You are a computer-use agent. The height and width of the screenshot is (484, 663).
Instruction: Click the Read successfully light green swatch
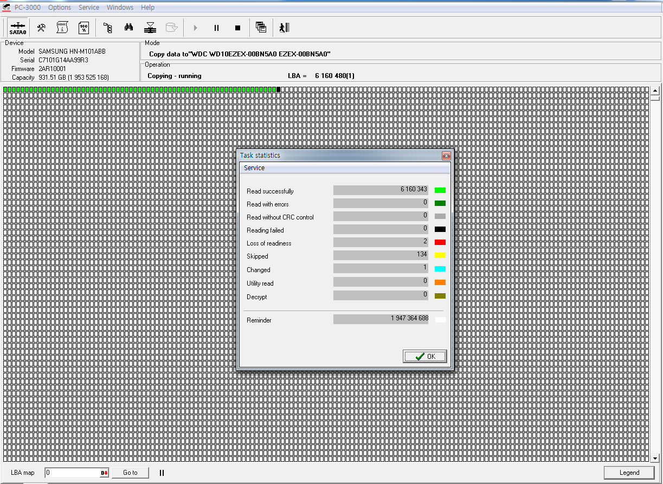440,190
